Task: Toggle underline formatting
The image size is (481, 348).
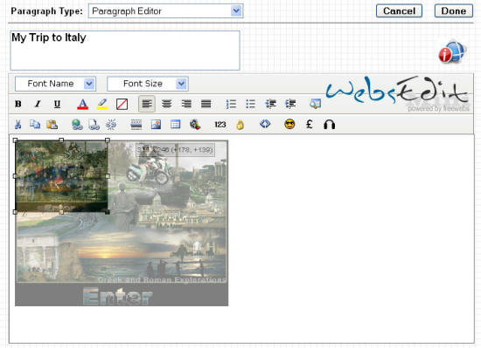Action: 57,104
